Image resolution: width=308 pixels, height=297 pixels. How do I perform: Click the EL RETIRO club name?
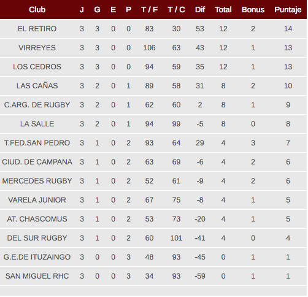click(x=37, y=29)
